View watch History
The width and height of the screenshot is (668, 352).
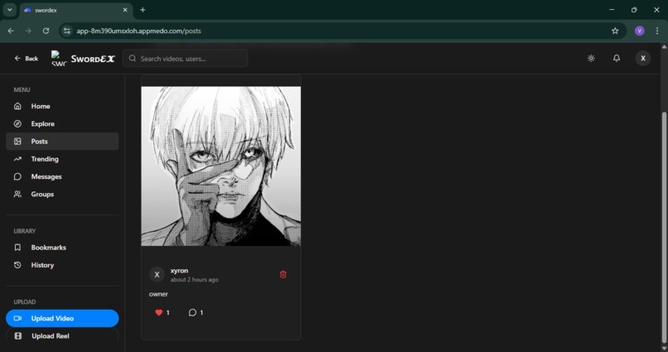62,265
